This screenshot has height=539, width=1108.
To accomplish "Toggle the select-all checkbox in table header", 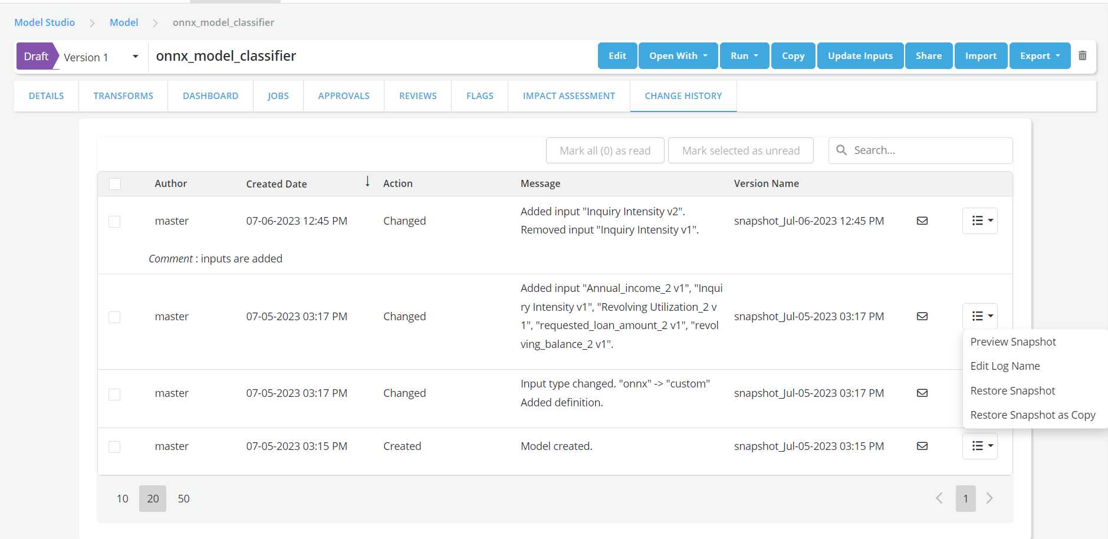I will pyautogui.click(x=115, y=184).
